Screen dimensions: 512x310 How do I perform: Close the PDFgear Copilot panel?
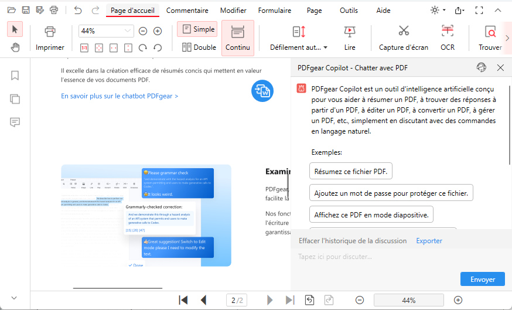coord(500,67)
